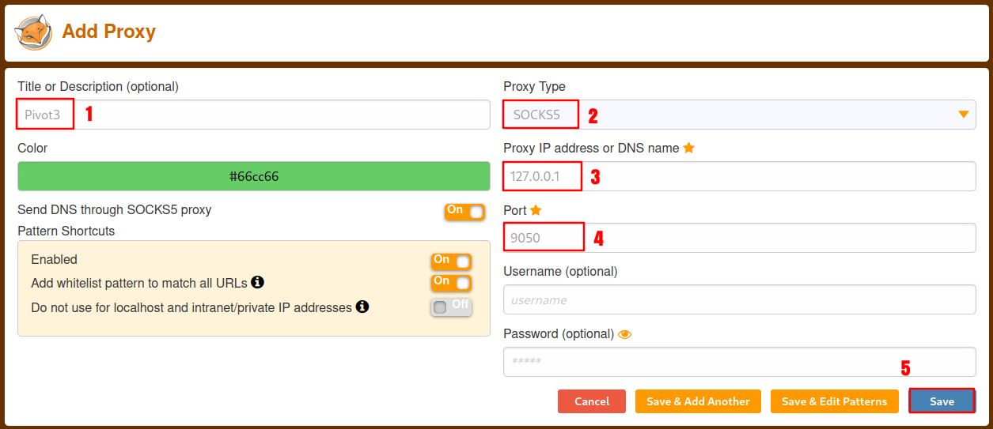Click the FoxyProxy fox logo
Screen dimensions: 993x429
click(x=34, y=32)
